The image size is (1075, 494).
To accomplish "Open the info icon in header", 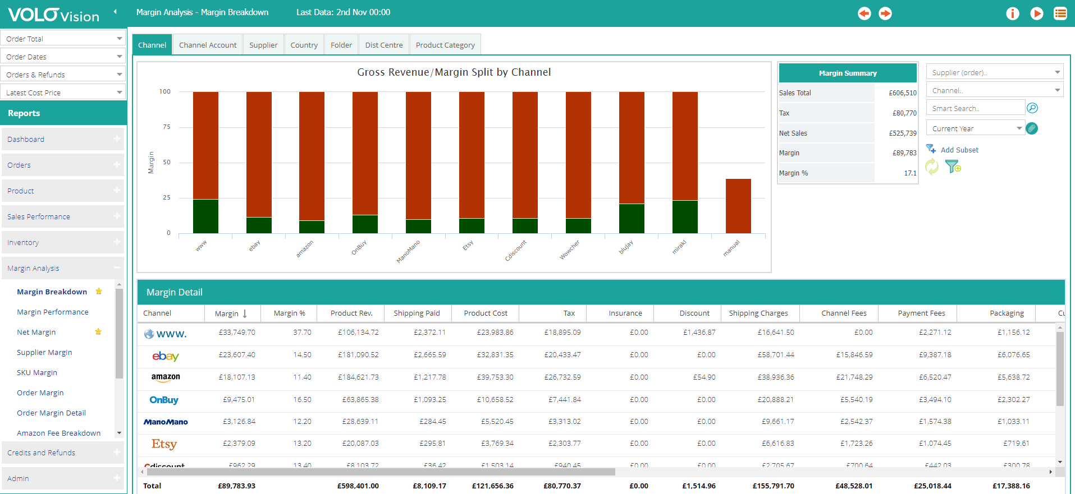I will click(x=1013, y=13).
